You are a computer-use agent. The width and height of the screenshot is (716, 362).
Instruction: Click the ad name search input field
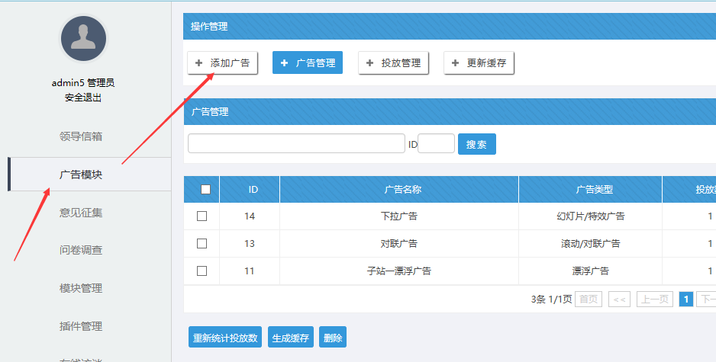pyautogui.click(x=296, y=144)
